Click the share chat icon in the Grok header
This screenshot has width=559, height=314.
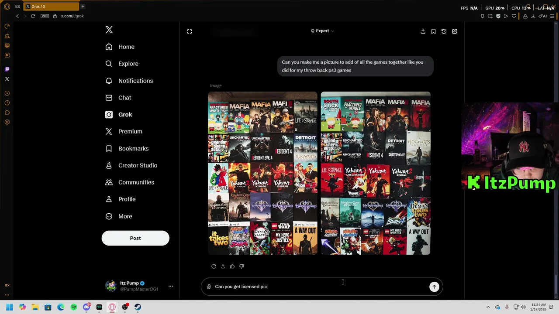point(423,31)
